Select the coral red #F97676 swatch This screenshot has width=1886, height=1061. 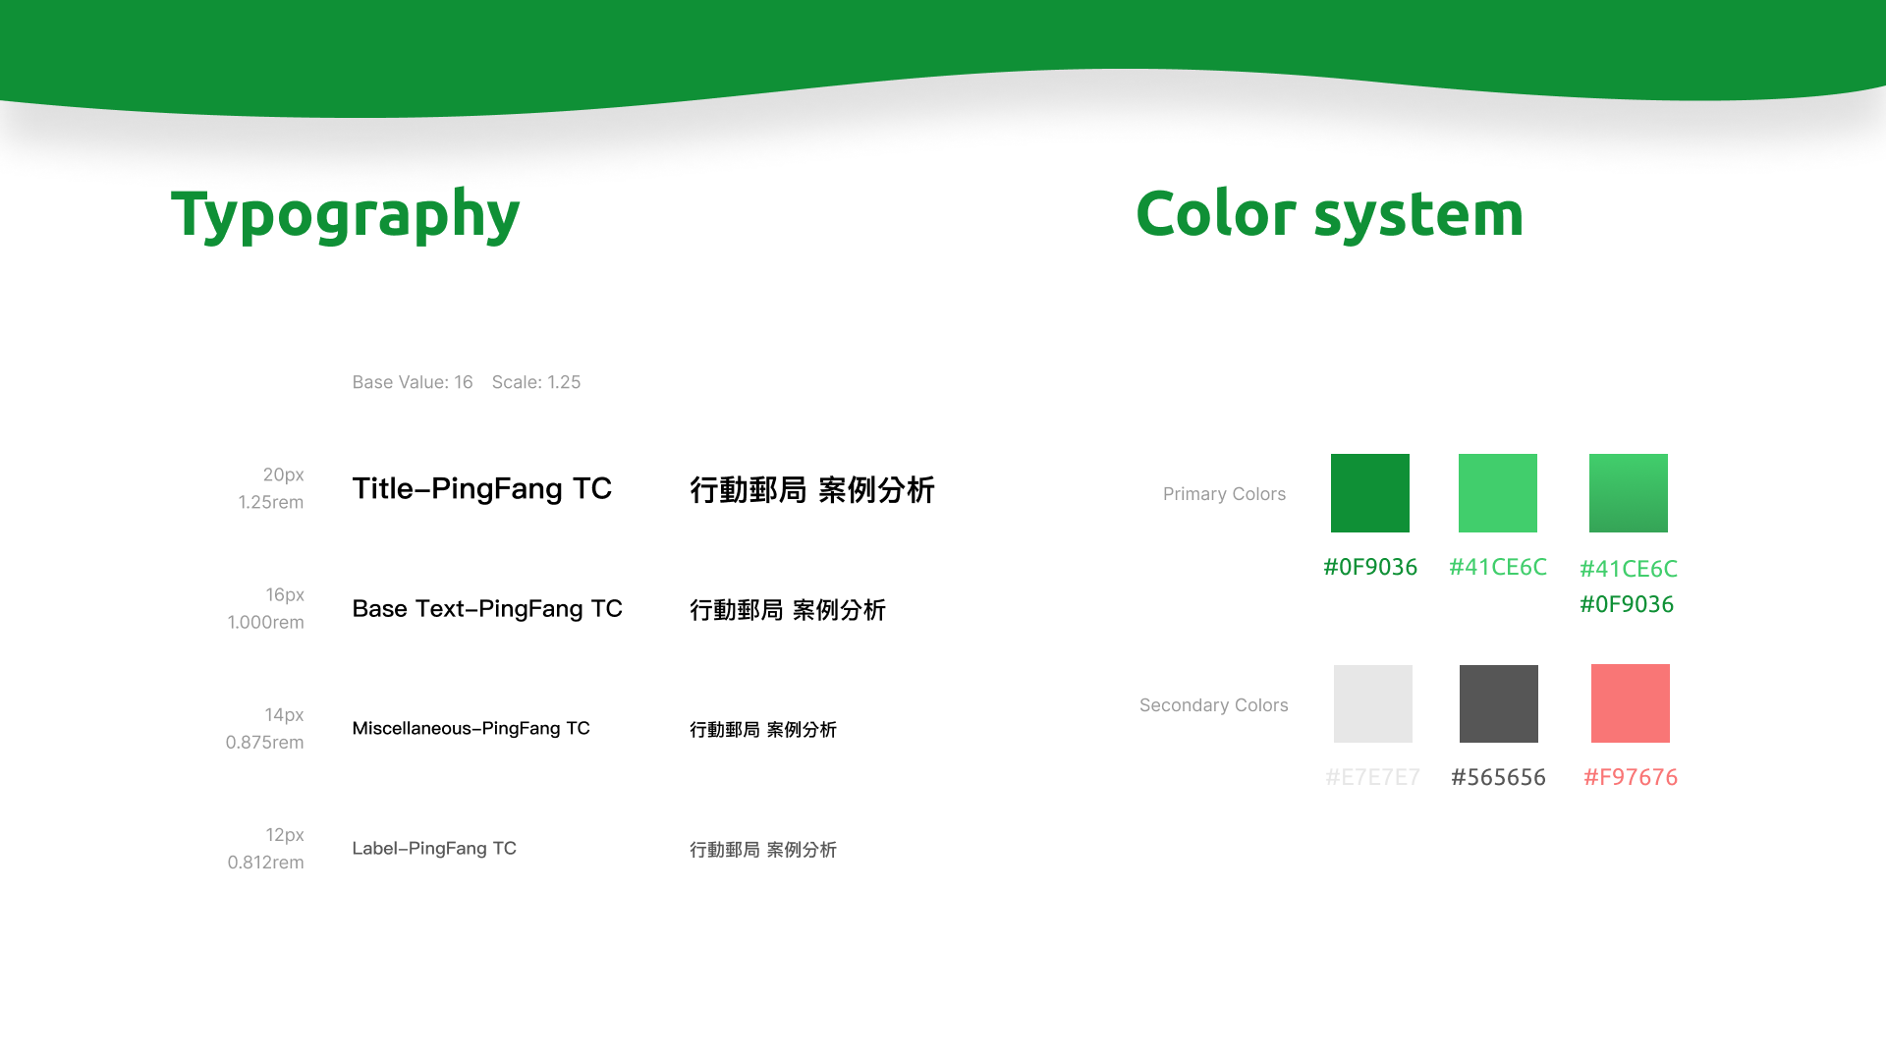click(1630, 703)
